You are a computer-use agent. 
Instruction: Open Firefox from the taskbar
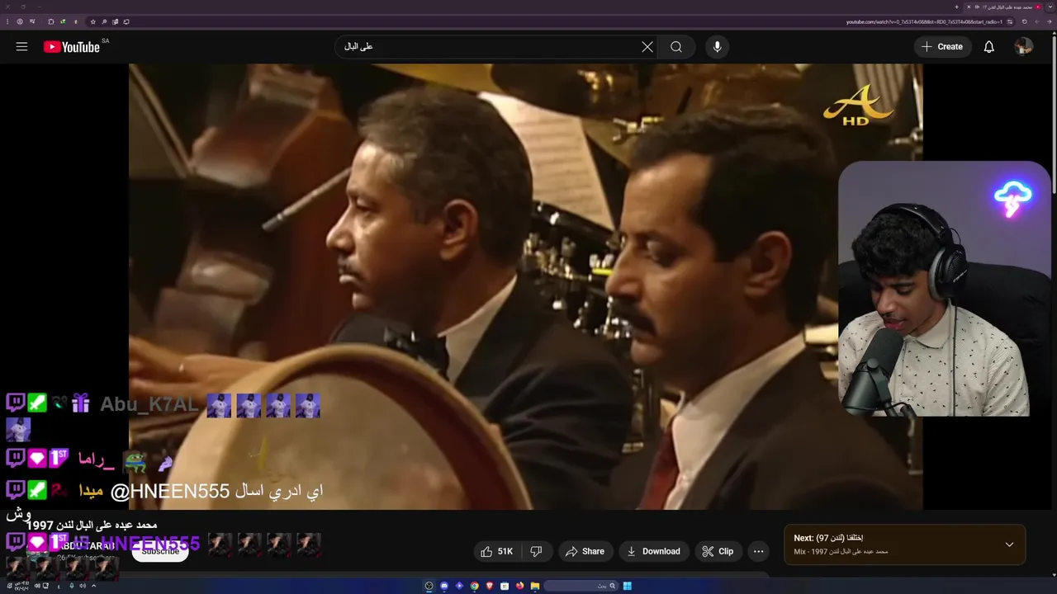[519, 586]
